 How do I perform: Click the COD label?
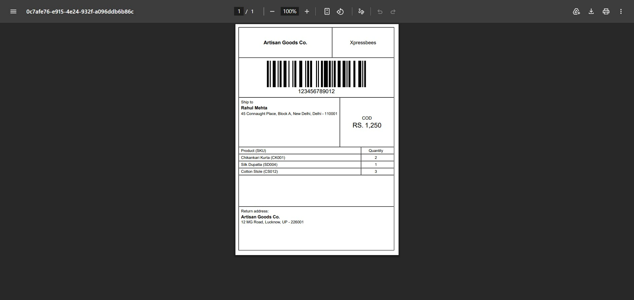(367, 118)
